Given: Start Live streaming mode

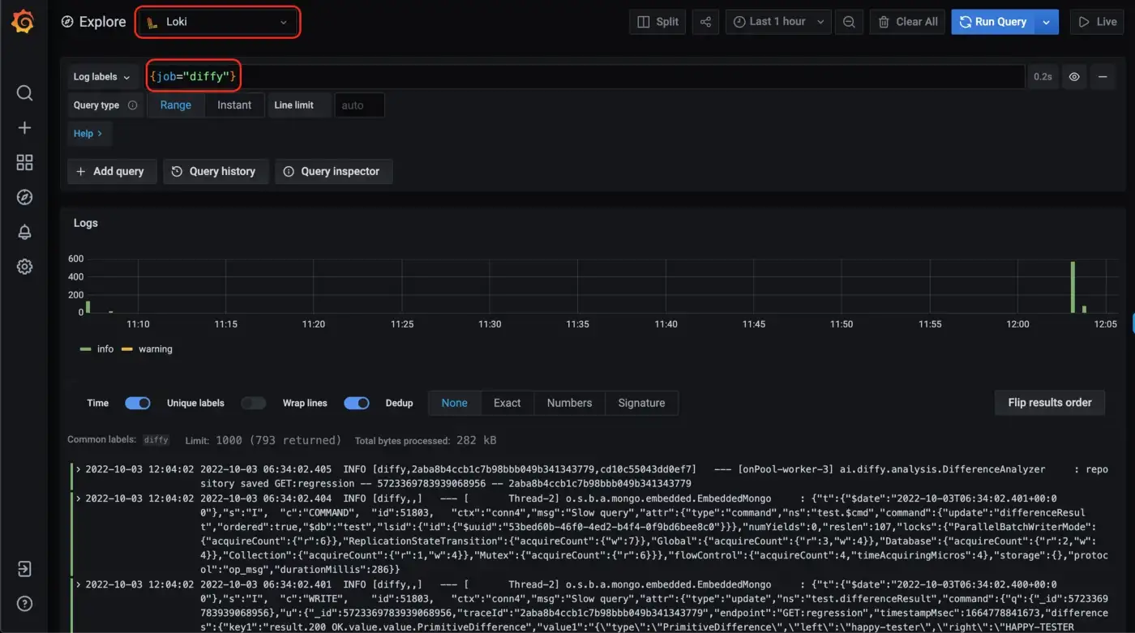Looking at the screenshot, I should [1097, 22].
